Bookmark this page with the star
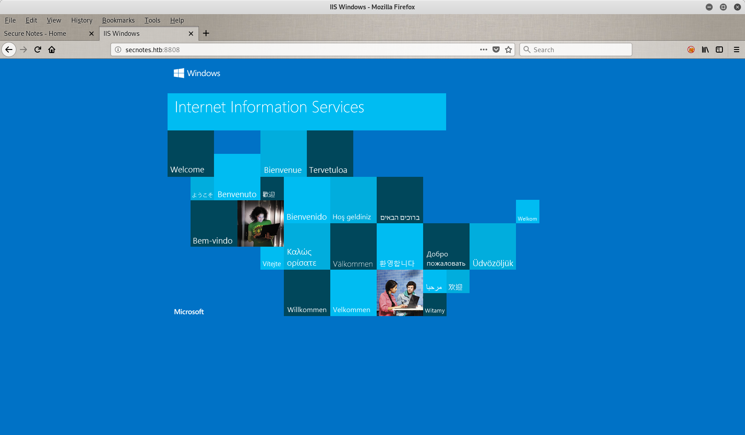 [x=508, y=50]
